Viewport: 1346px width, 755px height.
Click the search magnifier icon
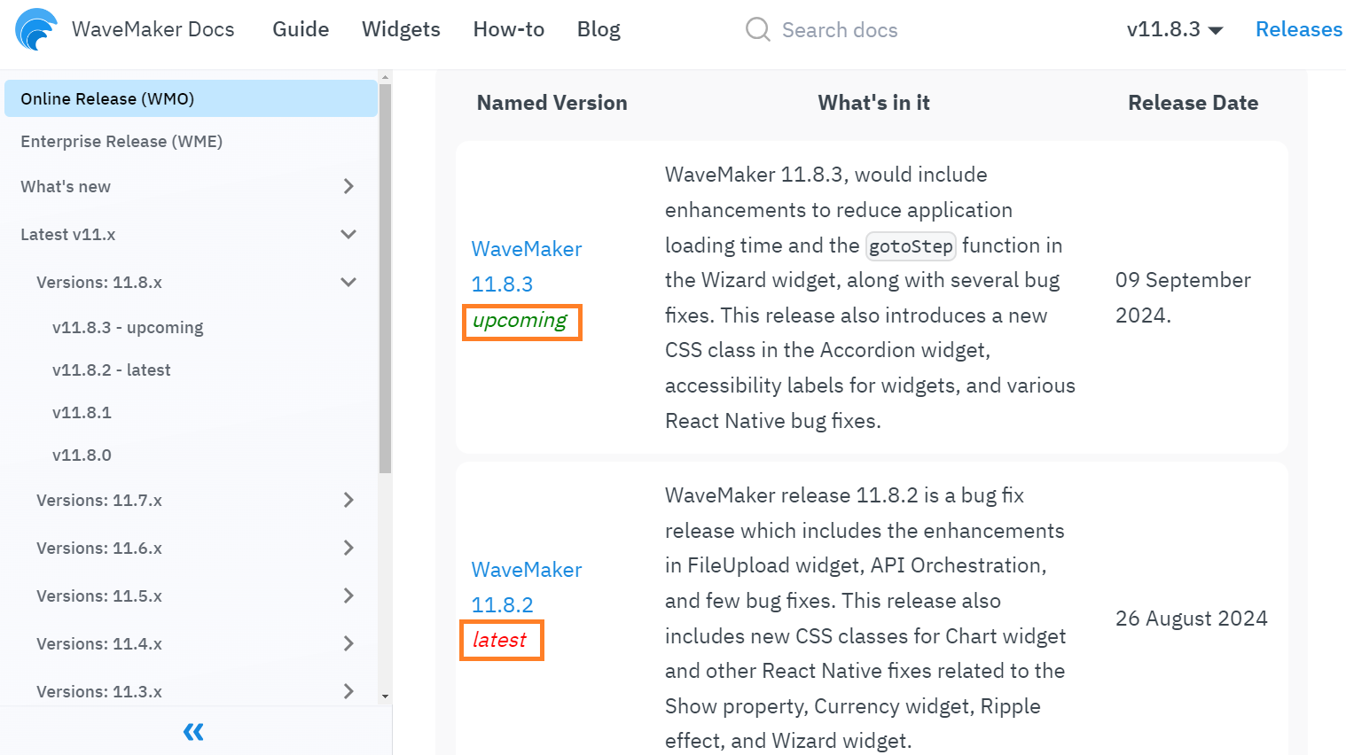[757, 28]
